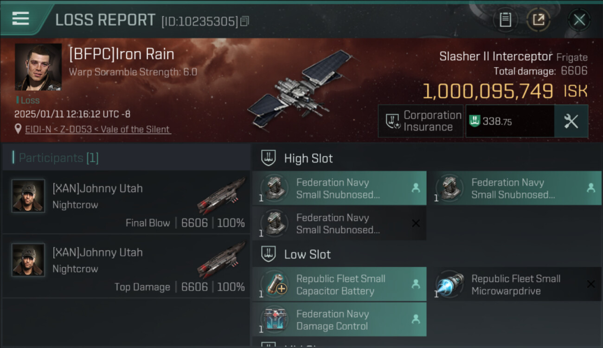Viewport: 603px width, 348px height.
Task: Click Johnny Utah's Top Damage portrait
Action: (28, 260)
